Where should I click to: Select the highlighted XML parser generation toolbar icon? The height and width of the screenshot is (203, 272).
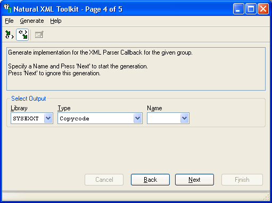point(22,35)
